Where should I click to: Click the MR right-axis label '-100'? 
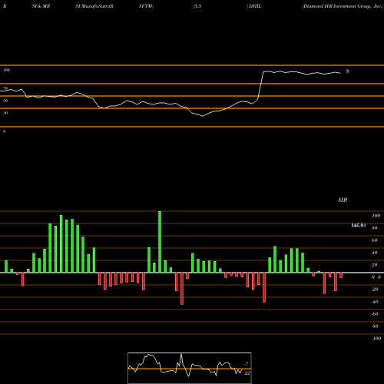pos(376,339)
